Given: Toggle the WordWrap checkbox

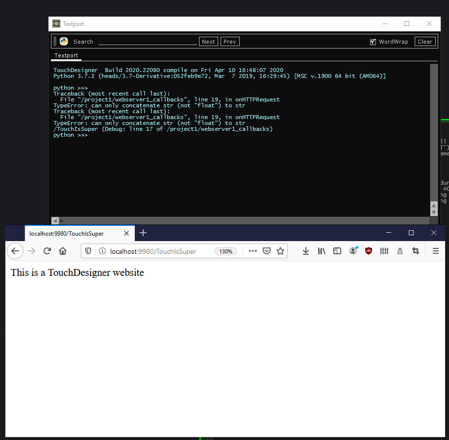Looking at the screenshot, I should 373,42.
